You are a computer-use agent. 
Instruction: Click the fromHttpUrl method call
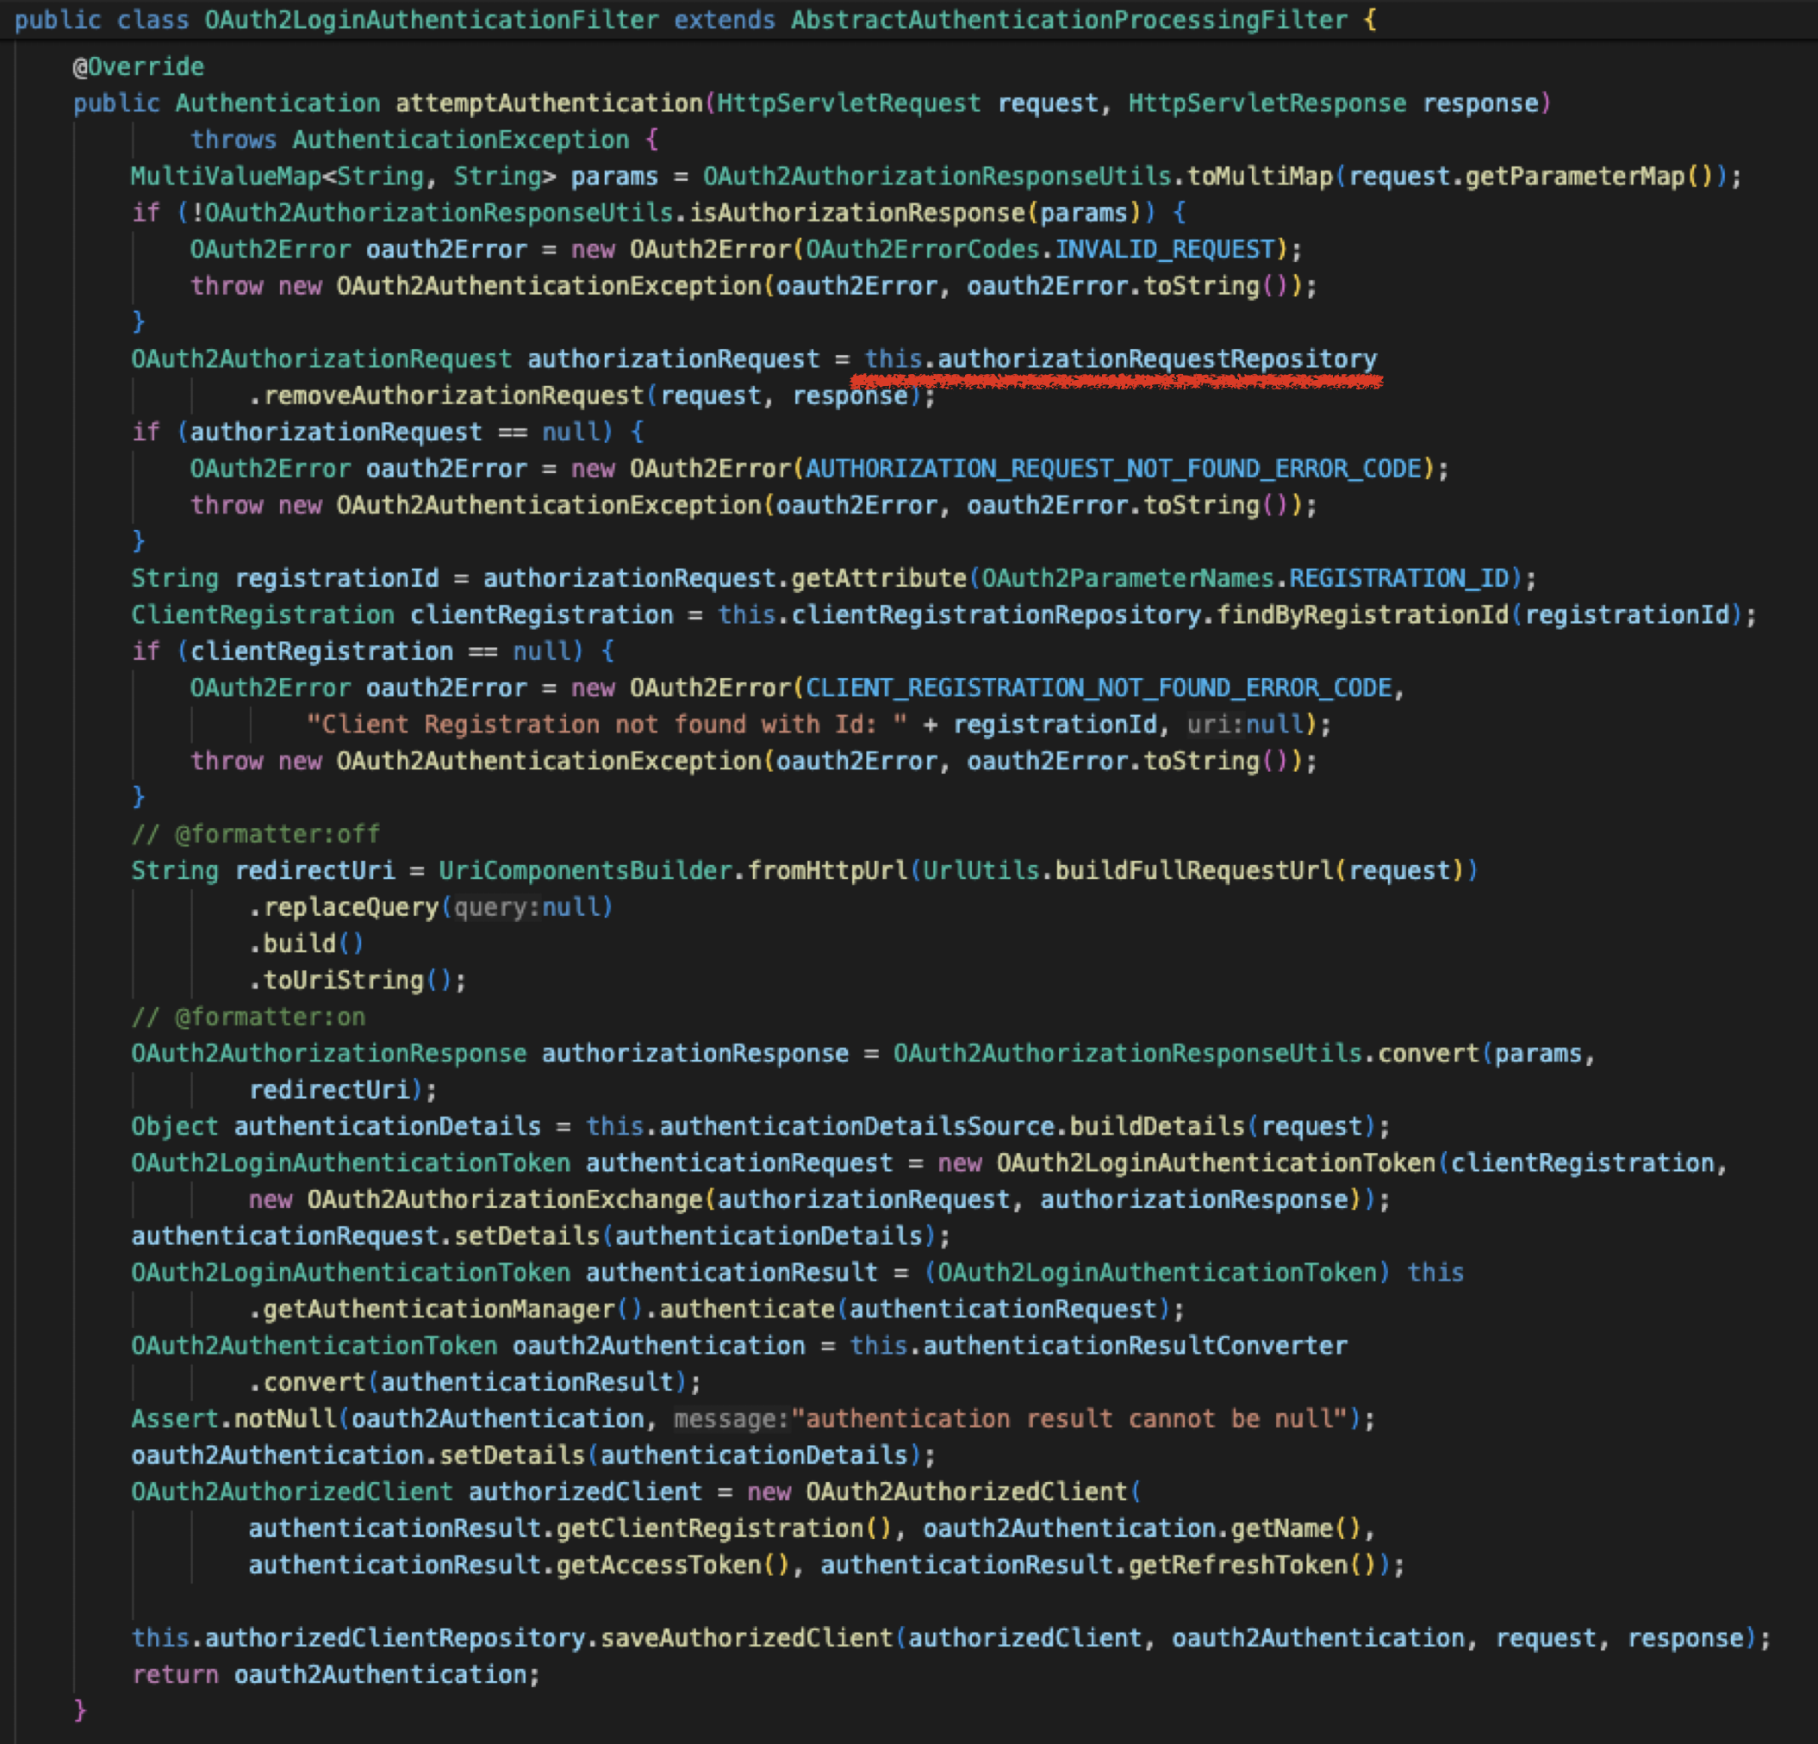(827, 871)
